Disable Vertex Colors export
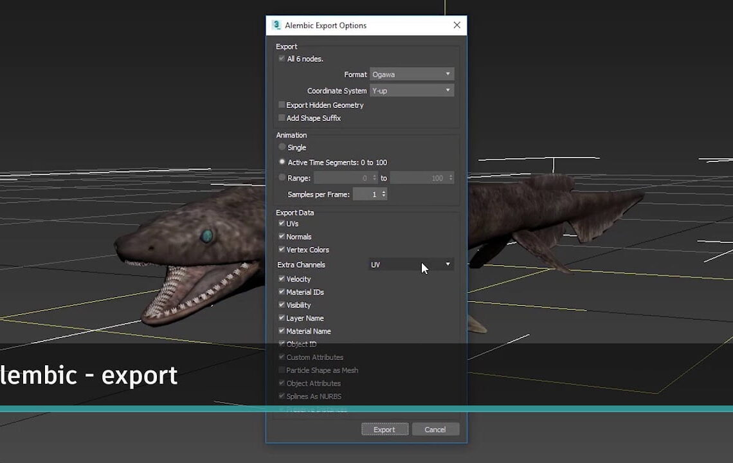This screenshot has width=733, height=463. click(282, 250)
